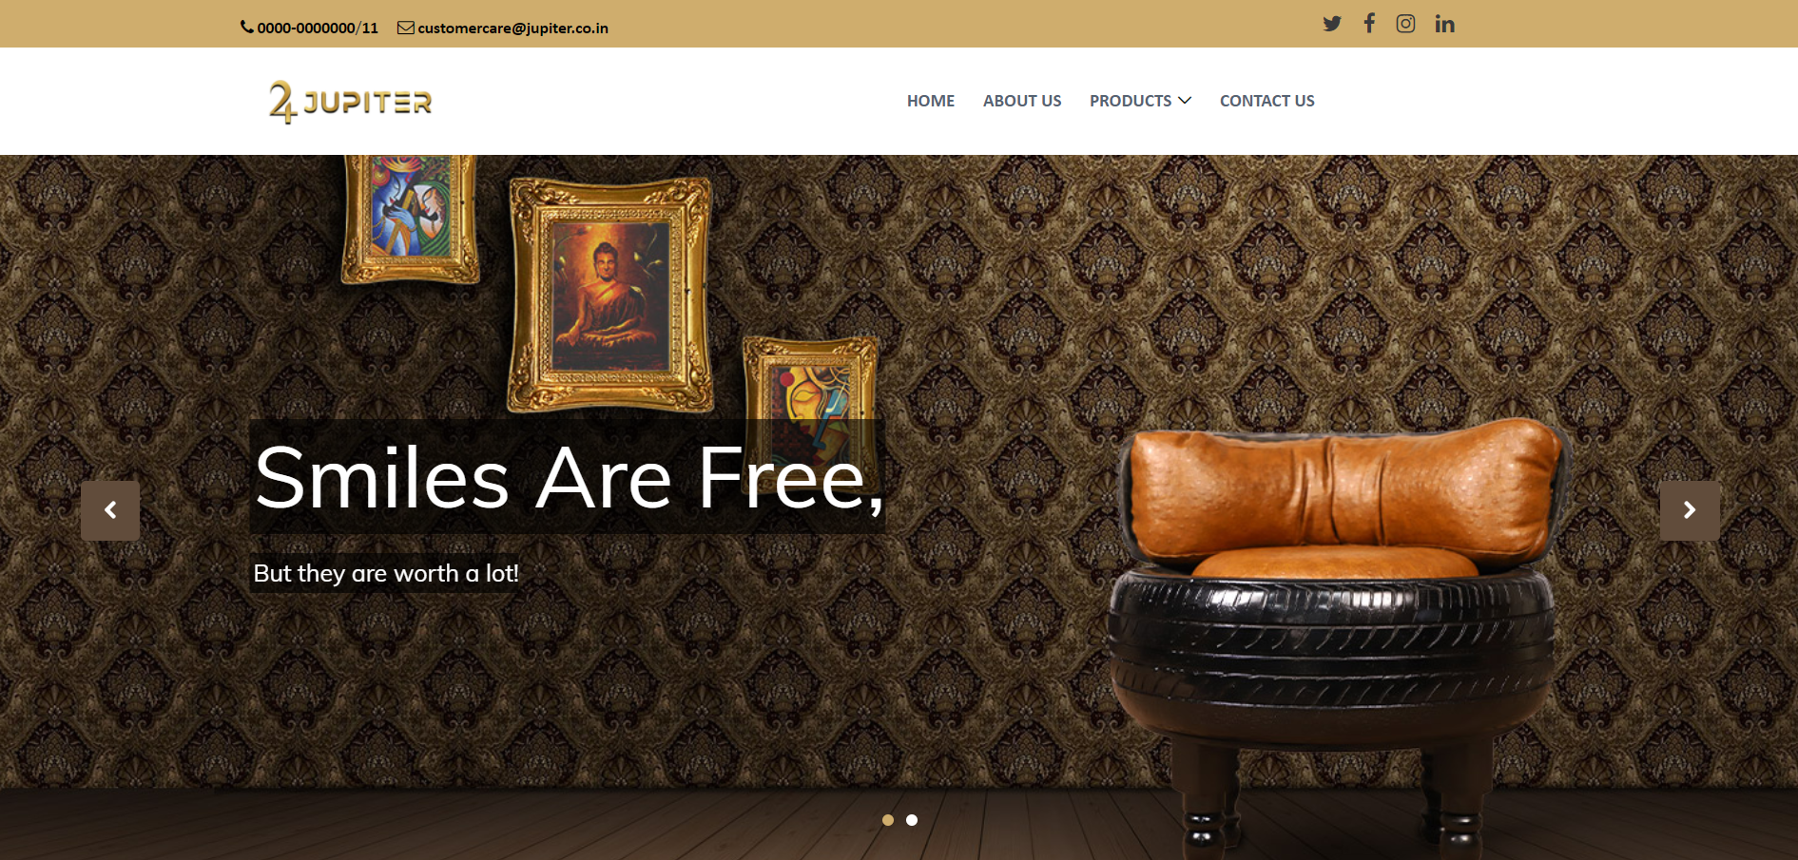1798x860 pixels.
Task: Click the phone number 0000-0000000/11
Action: point(318,29)
